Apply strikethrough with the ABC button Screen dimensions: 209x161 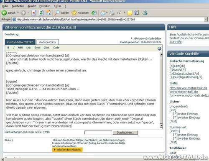(20, 48)
